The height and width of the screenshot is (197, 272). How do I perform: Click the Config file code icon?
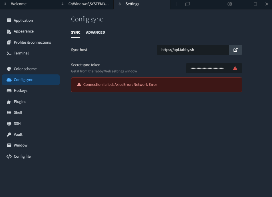tap(9, 157)
